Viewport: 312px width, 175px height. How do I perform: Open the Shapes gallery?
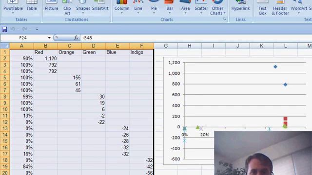tap(83, 7)
